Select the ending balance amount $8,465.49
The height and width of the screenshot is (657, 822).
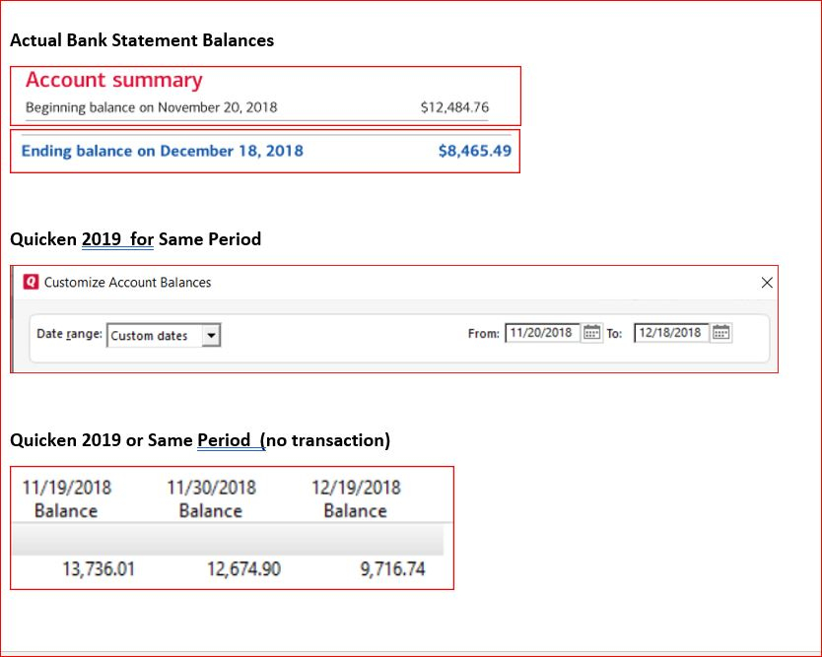click(474, 151)
